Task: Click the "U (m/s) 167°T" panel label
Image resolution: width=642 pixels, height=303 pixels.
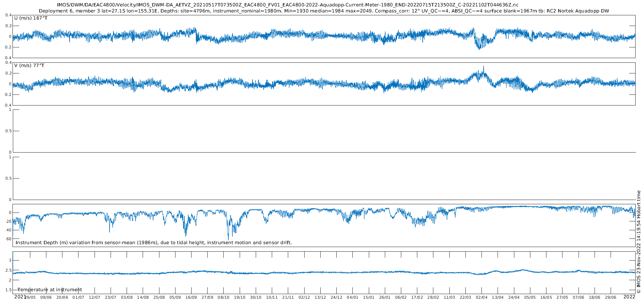Action: pos(31,18)
